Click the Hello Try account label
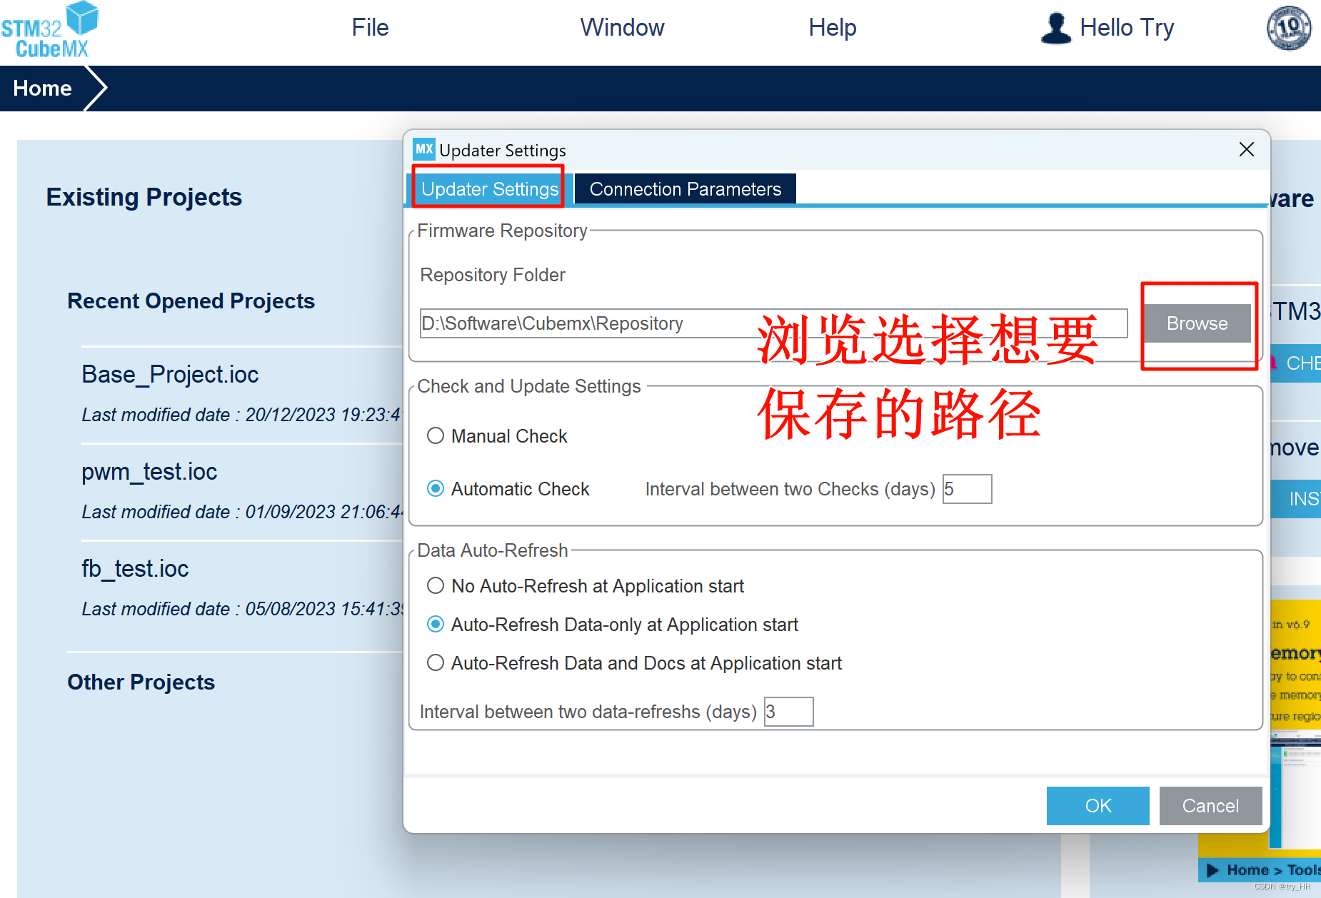This screenshot has width=1321, height=898. (1127, 28)
